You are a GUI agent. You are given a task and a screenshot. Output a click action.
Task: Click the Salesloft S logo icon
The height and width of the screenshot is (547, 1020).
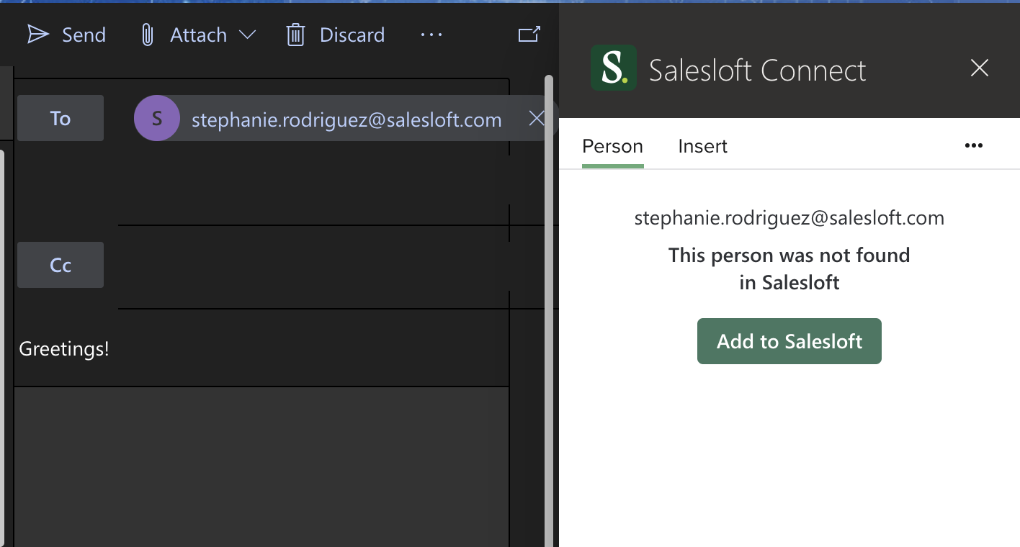coord(614,68)
